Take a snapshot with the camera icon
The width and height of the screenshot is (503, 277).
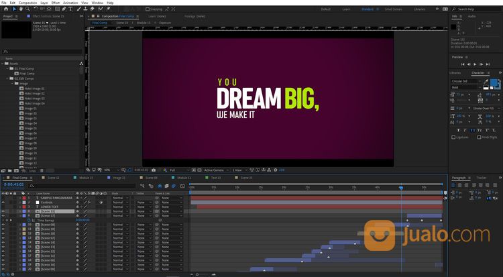[153, 170]
